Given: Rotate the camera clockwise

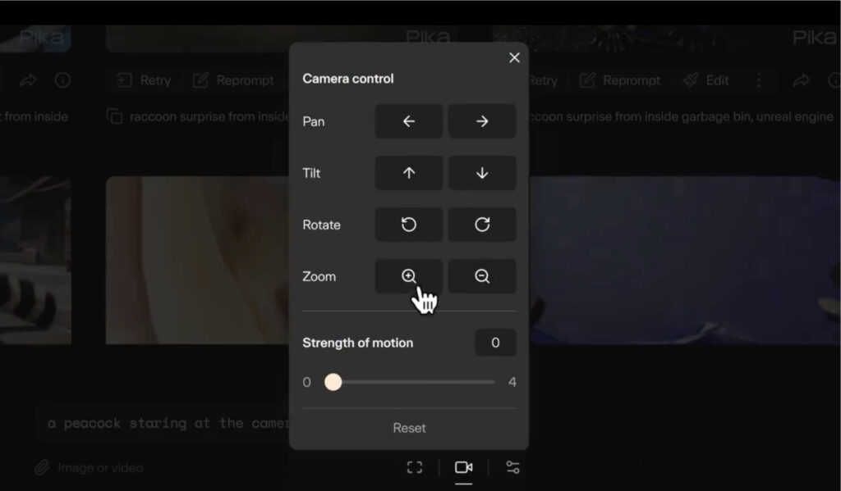Looking at the screenshot, I should pos(482,225).
